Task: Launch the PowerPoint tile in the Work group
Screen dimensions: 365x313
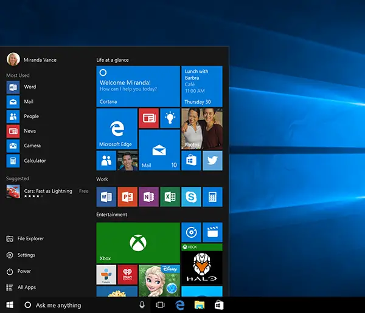Action: (x=127, y=197)
